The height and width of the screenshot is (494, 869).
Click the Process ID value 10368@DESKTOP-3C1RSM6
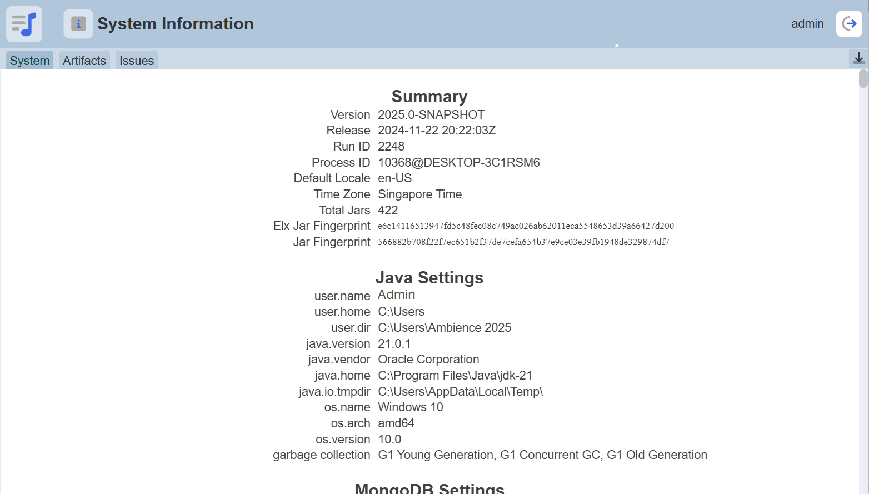(458, 163)
